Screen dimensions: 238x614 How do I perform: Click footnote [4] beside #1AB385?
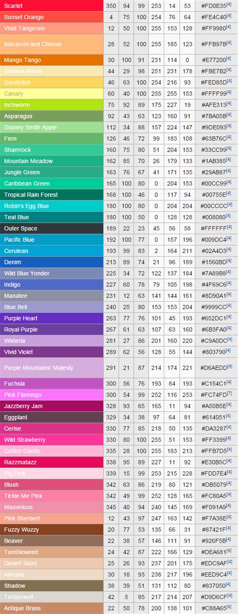pos(229,160)
